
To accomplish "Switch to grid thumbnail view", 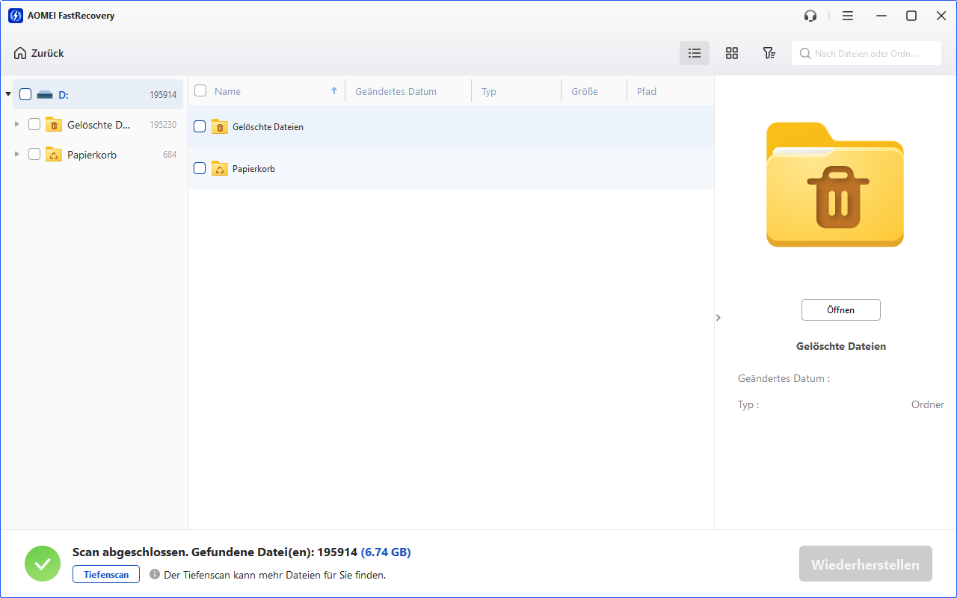I will point(732,53).
